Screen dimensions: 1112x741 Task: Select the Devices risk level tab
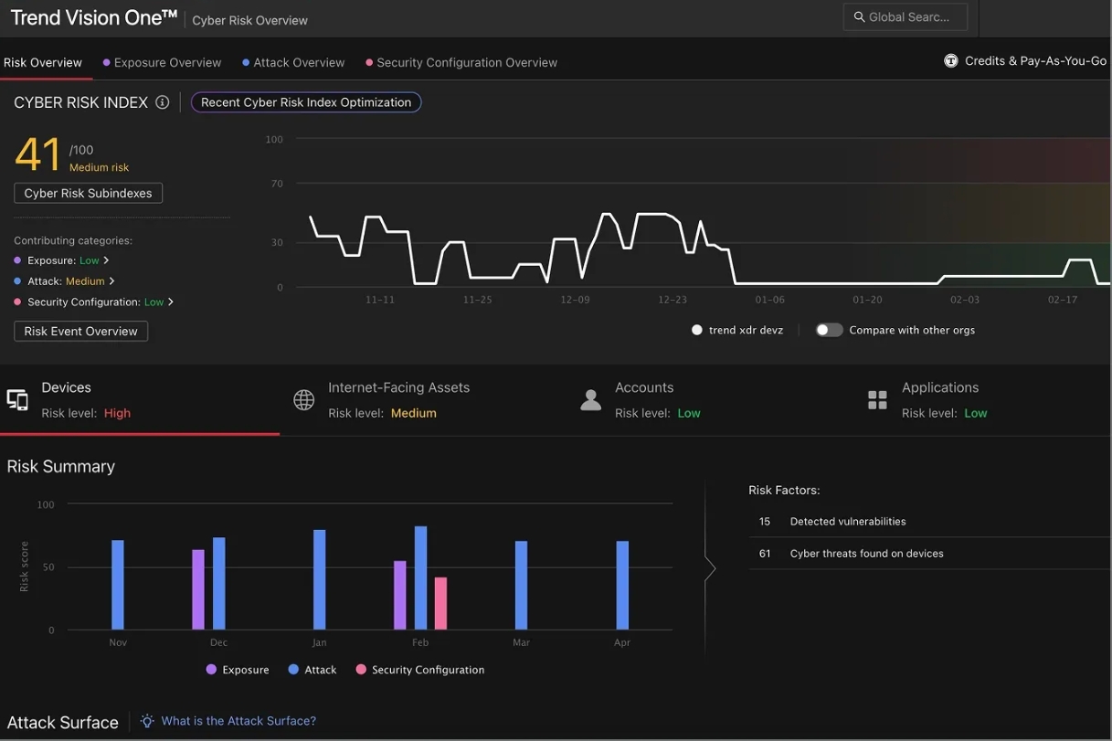(140, 400)
